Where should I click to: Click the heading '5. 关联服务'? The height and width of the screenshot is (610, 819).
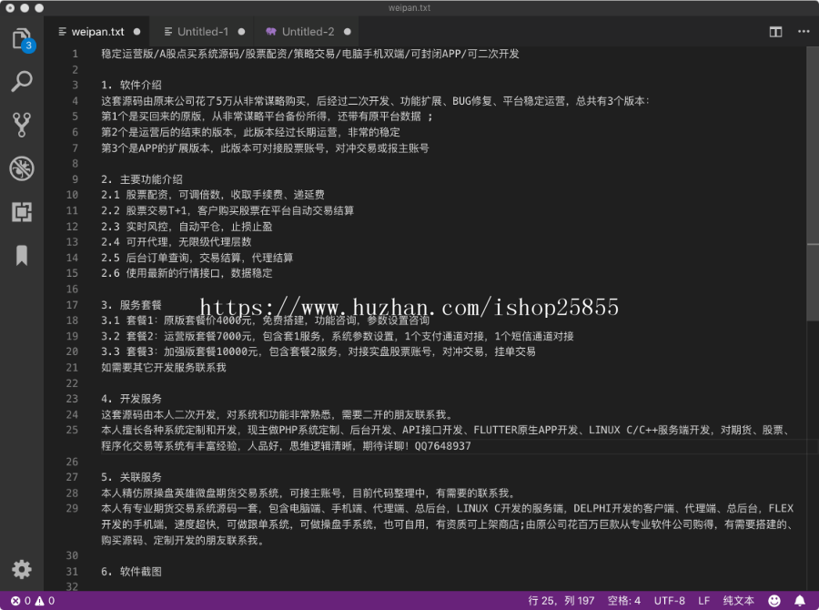[131, 477]
